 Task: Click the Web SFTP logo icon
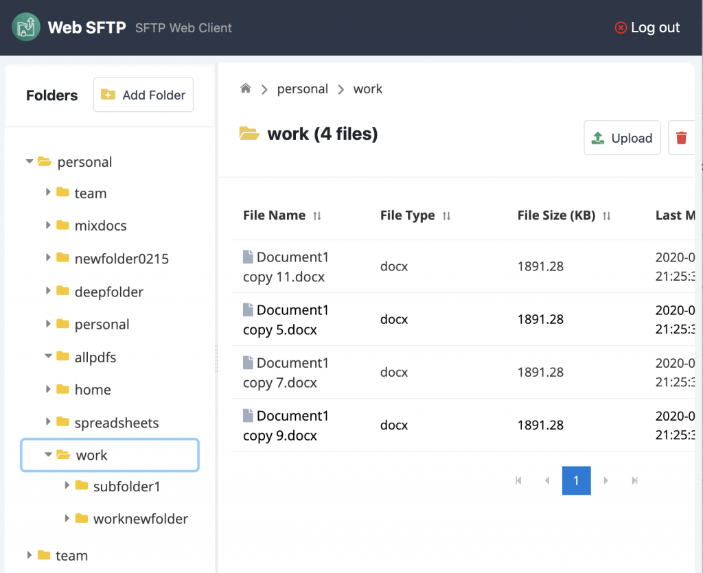pyautogui.click(x=25, y=27)
